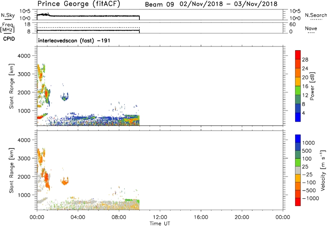The width and height of the screenshot is (327, 226).
Task: Click the 28 tick on the power colorbar
Action: click(x=305, y=60)
